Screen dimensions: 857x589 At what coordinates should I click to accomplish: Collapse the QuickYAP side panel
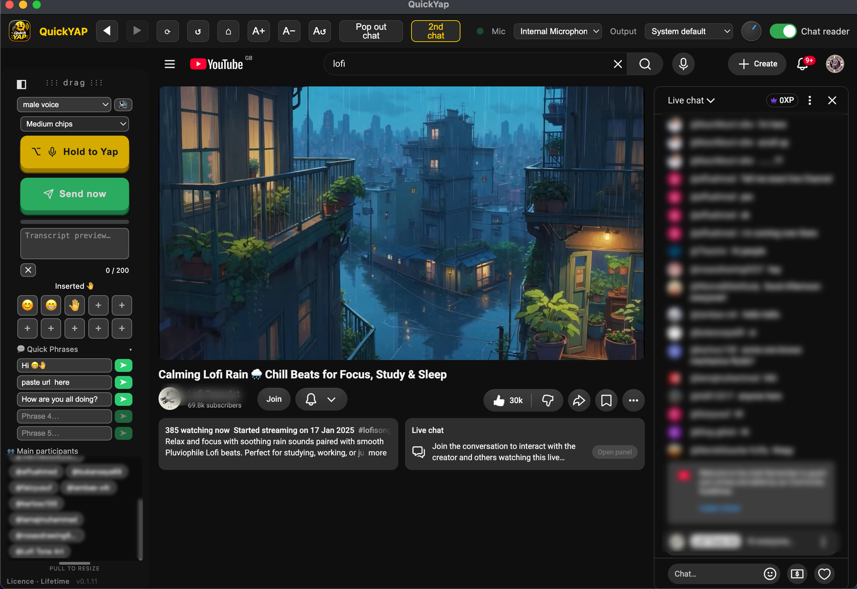21,84
